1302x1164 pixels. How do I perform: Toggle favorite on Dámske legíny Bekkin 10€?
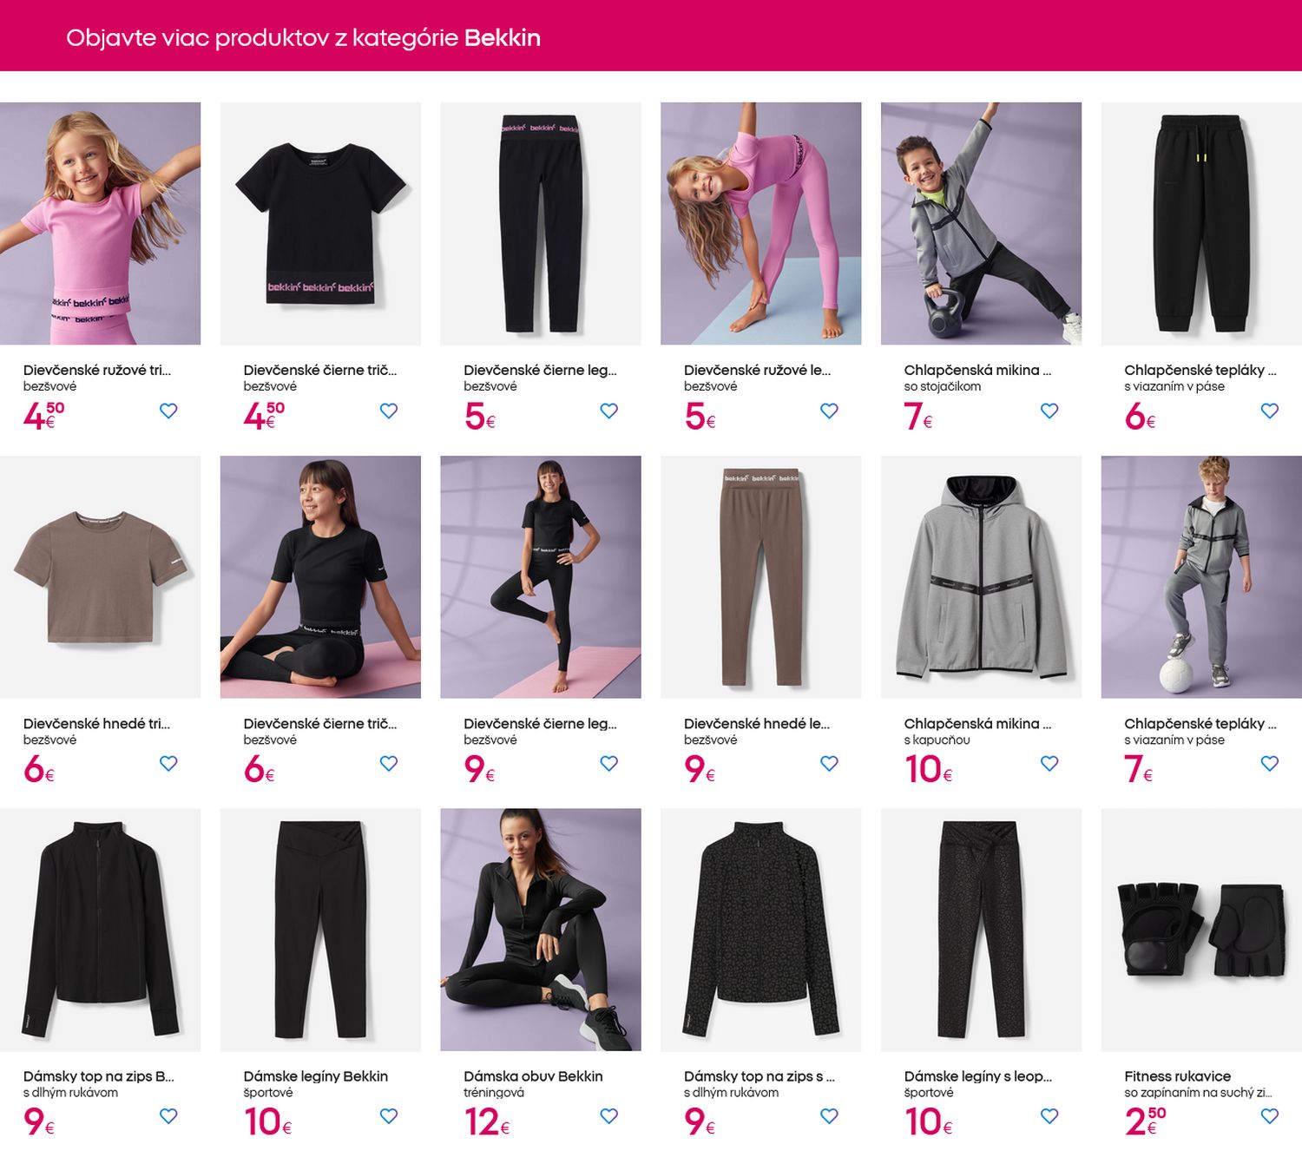pyautogui.click(x=389, y=1115)
